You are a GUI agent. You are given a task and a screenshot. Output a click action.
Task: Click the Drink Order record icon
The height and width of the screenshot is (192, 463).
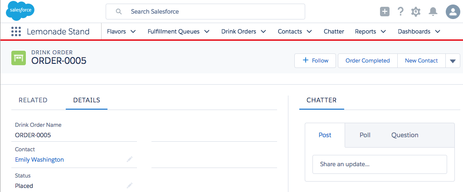click(x=19, y=58)
